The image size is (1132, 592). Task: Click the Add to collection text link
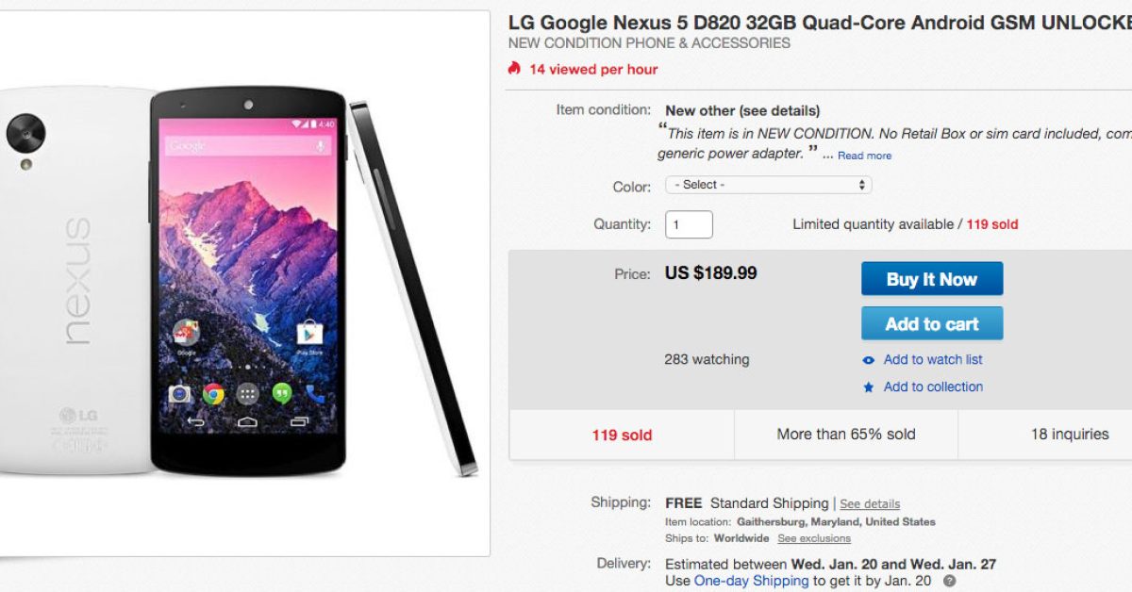(933, 386)
